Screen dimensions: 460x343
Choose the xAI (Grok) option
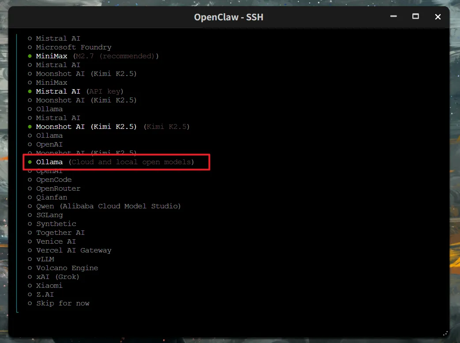pos(54,277)
